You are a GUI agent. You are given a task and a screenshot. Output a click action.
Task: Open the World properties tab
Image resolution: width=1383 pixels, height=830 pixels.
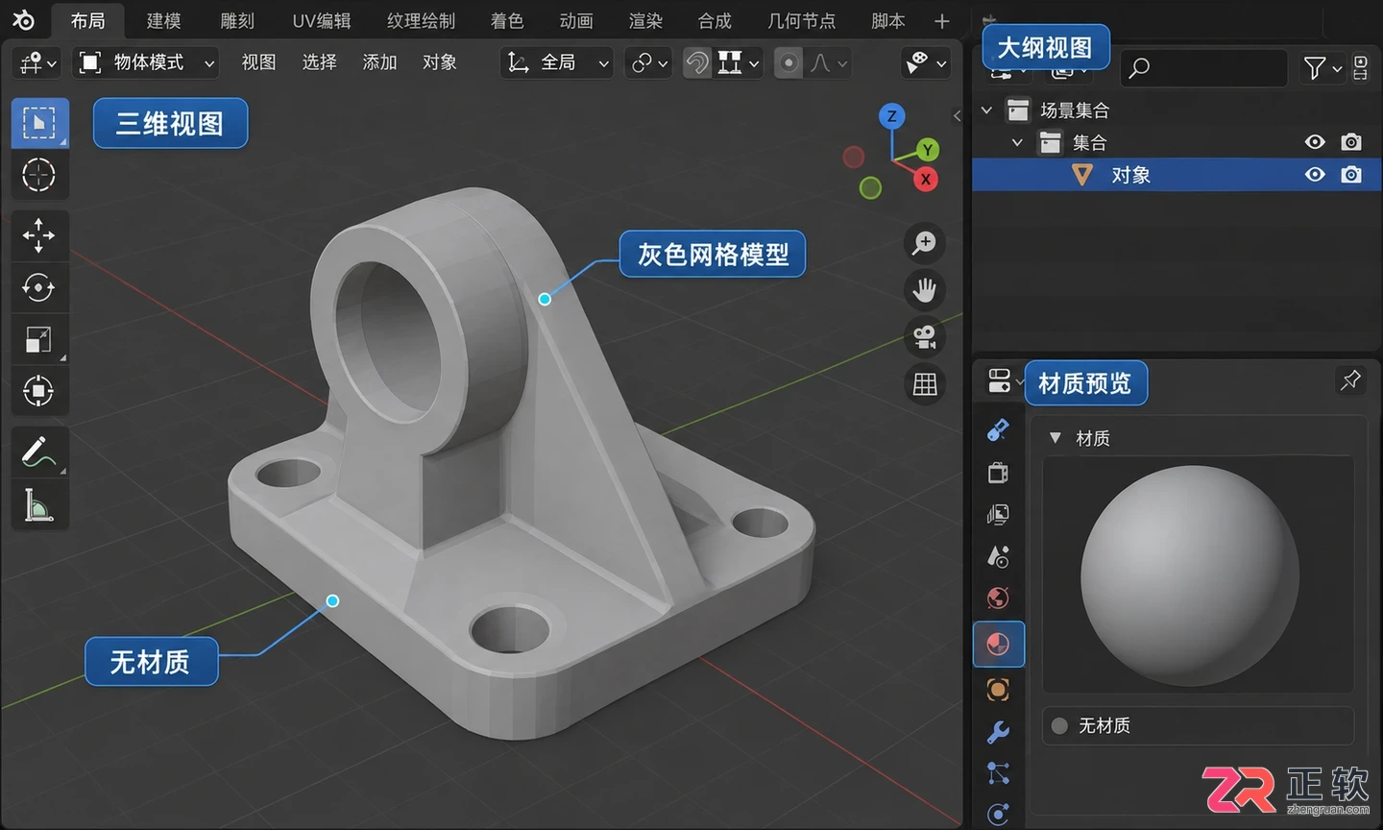point(998,598)
